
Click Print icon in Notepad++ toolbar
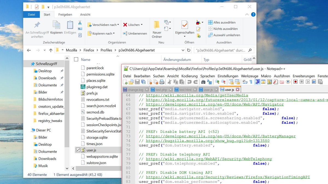pos(162,82)
